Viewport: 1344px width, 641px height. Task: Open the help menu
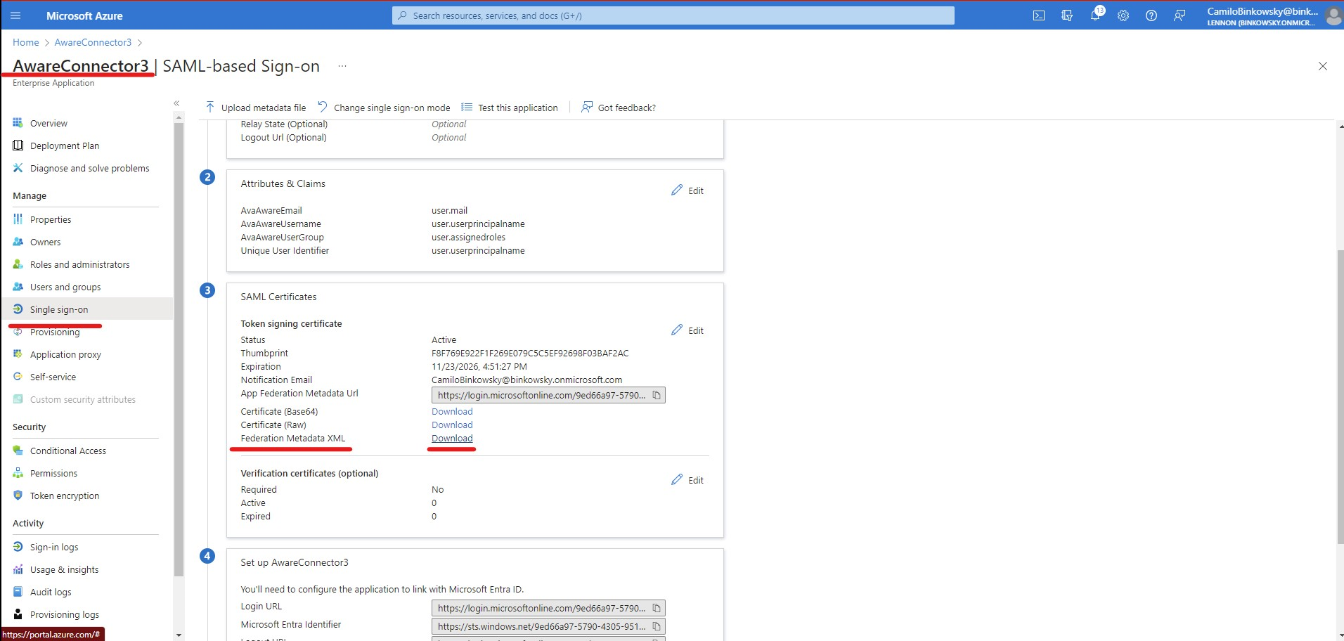1151,15
